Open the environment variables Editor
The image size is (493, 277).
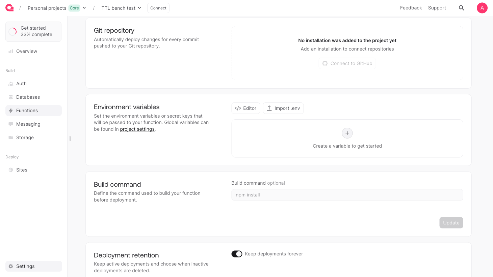pyautogui.click(x=245, y=108)
